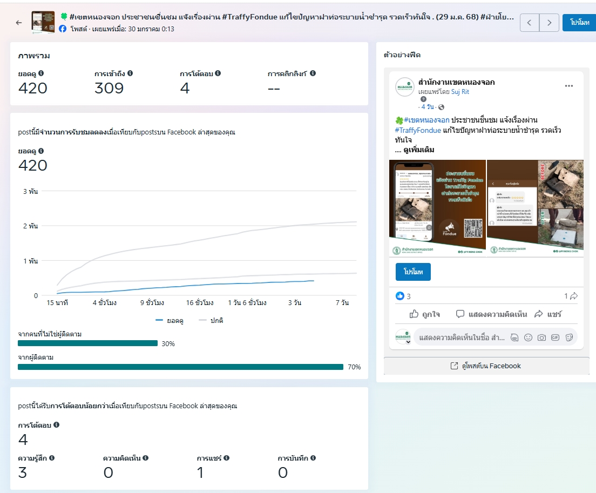The height and width of the screenshot is (493, 596).
Task: Show info icon beside ยอดดู above the chart
Action: pyautogui.click(x=41, y=151)
